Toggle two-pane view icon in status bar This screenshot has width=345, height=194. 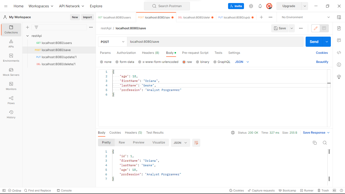pos(334,190)
